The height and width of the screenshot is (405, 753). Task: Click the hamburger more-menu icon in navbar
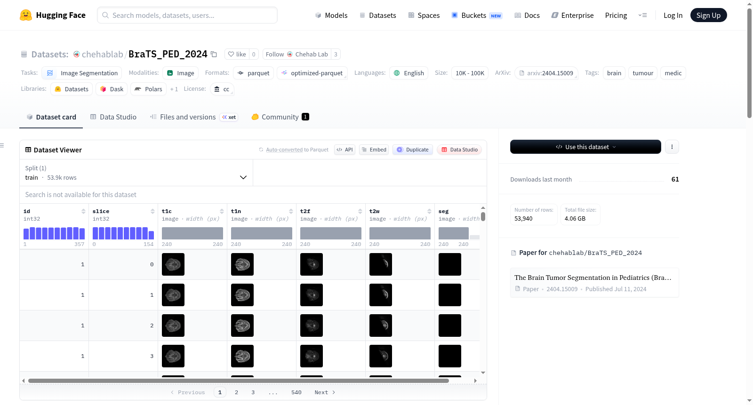click(642, 15)
